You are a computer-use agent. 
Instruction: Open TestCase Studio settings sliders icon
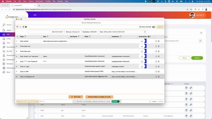[x=21, y=27]
